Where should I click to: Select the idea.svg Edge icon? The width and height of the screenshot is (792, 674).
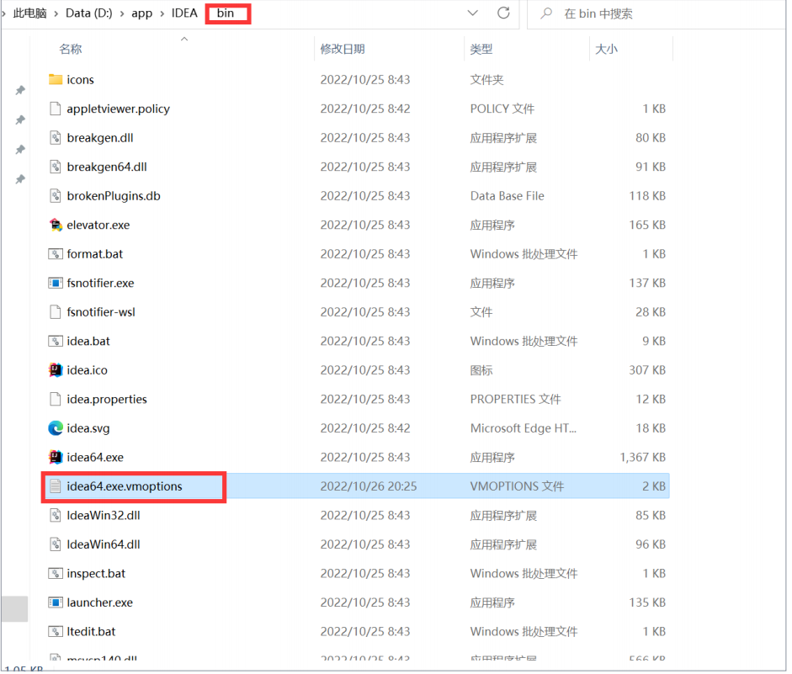[55, 428]
